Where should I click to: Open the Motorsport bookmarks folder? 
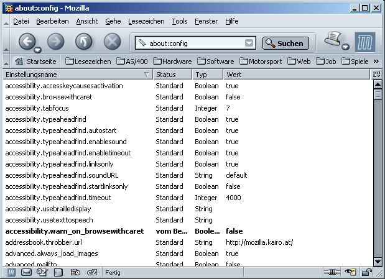pyautogui.click(x=261, y=62)
